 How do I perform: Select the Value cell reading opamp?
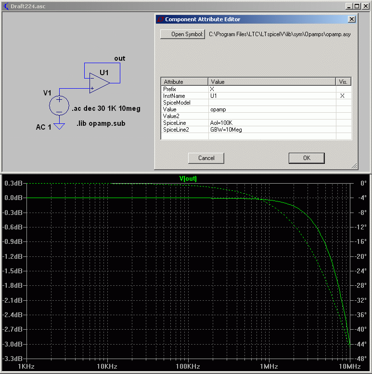click(272, 109)
